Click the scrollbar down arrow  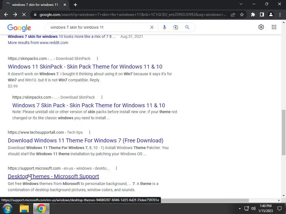pos(283,196)
